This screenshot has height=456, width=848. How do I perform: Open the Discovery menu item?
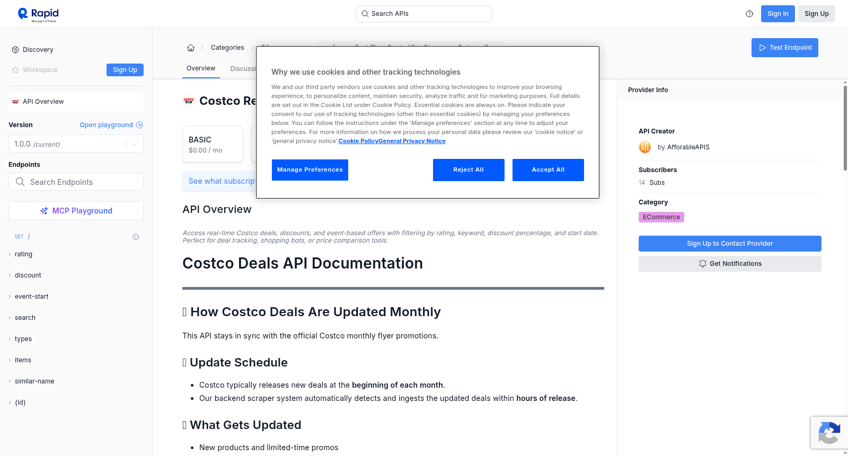point(38,50)
